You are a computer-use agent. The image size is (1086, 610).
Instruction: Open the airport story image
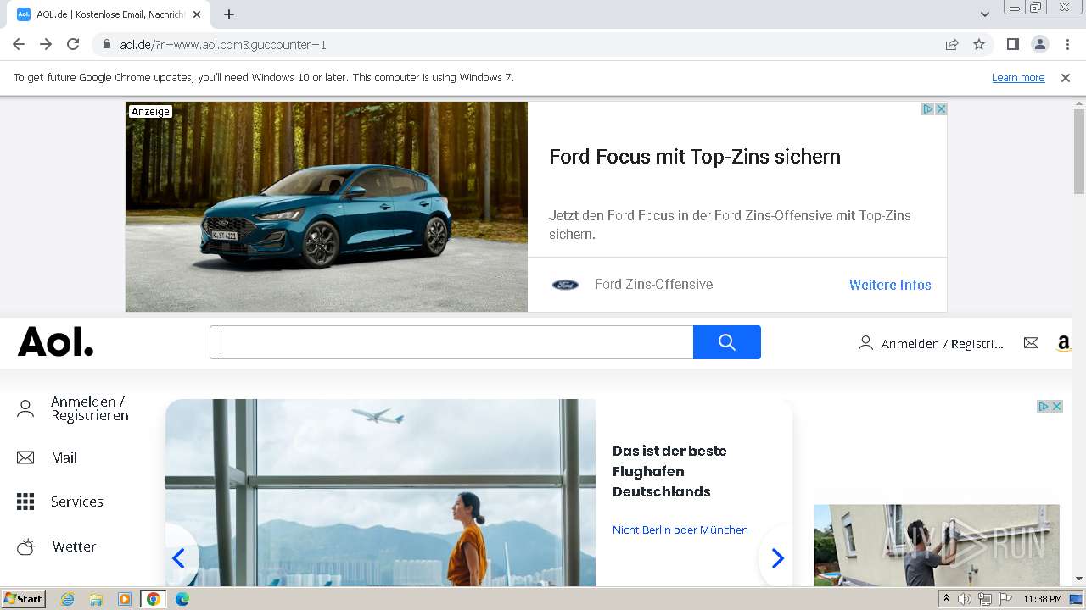380,492
